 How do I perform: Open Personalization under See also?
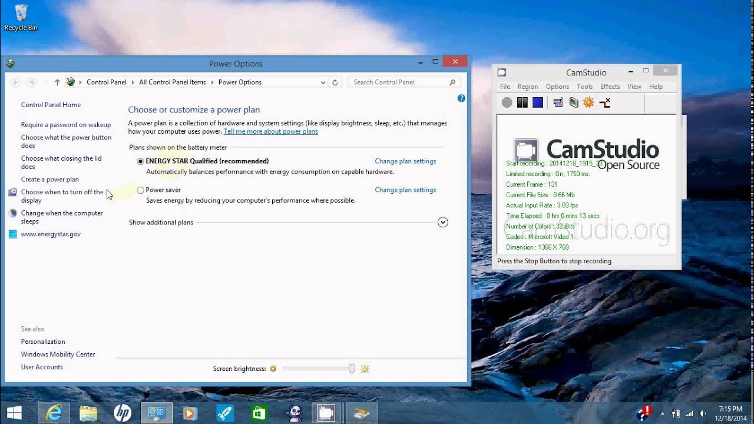coord(43,342)
